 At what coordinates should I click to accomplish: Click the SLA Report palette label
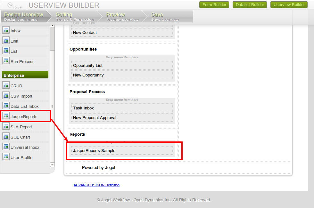tap(21, 127)
